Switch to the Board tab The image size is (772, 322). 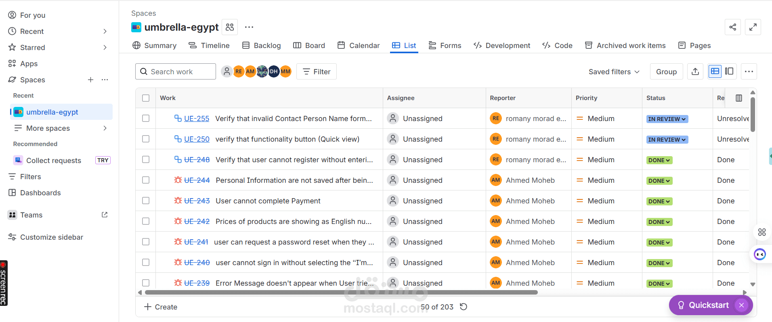click(309, 45)
